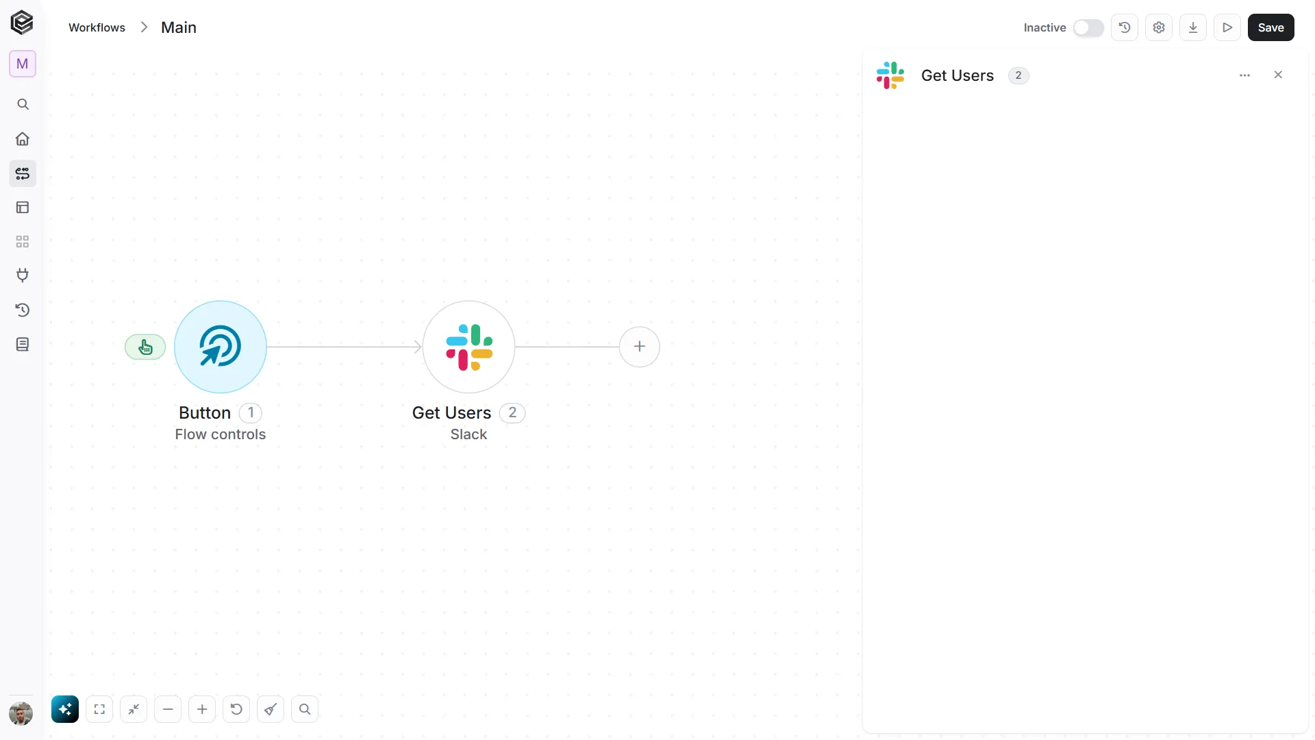This screenshot has width=1315, height=740.
Task: Select the Get Users Slack node
Action: click(468, 347)
